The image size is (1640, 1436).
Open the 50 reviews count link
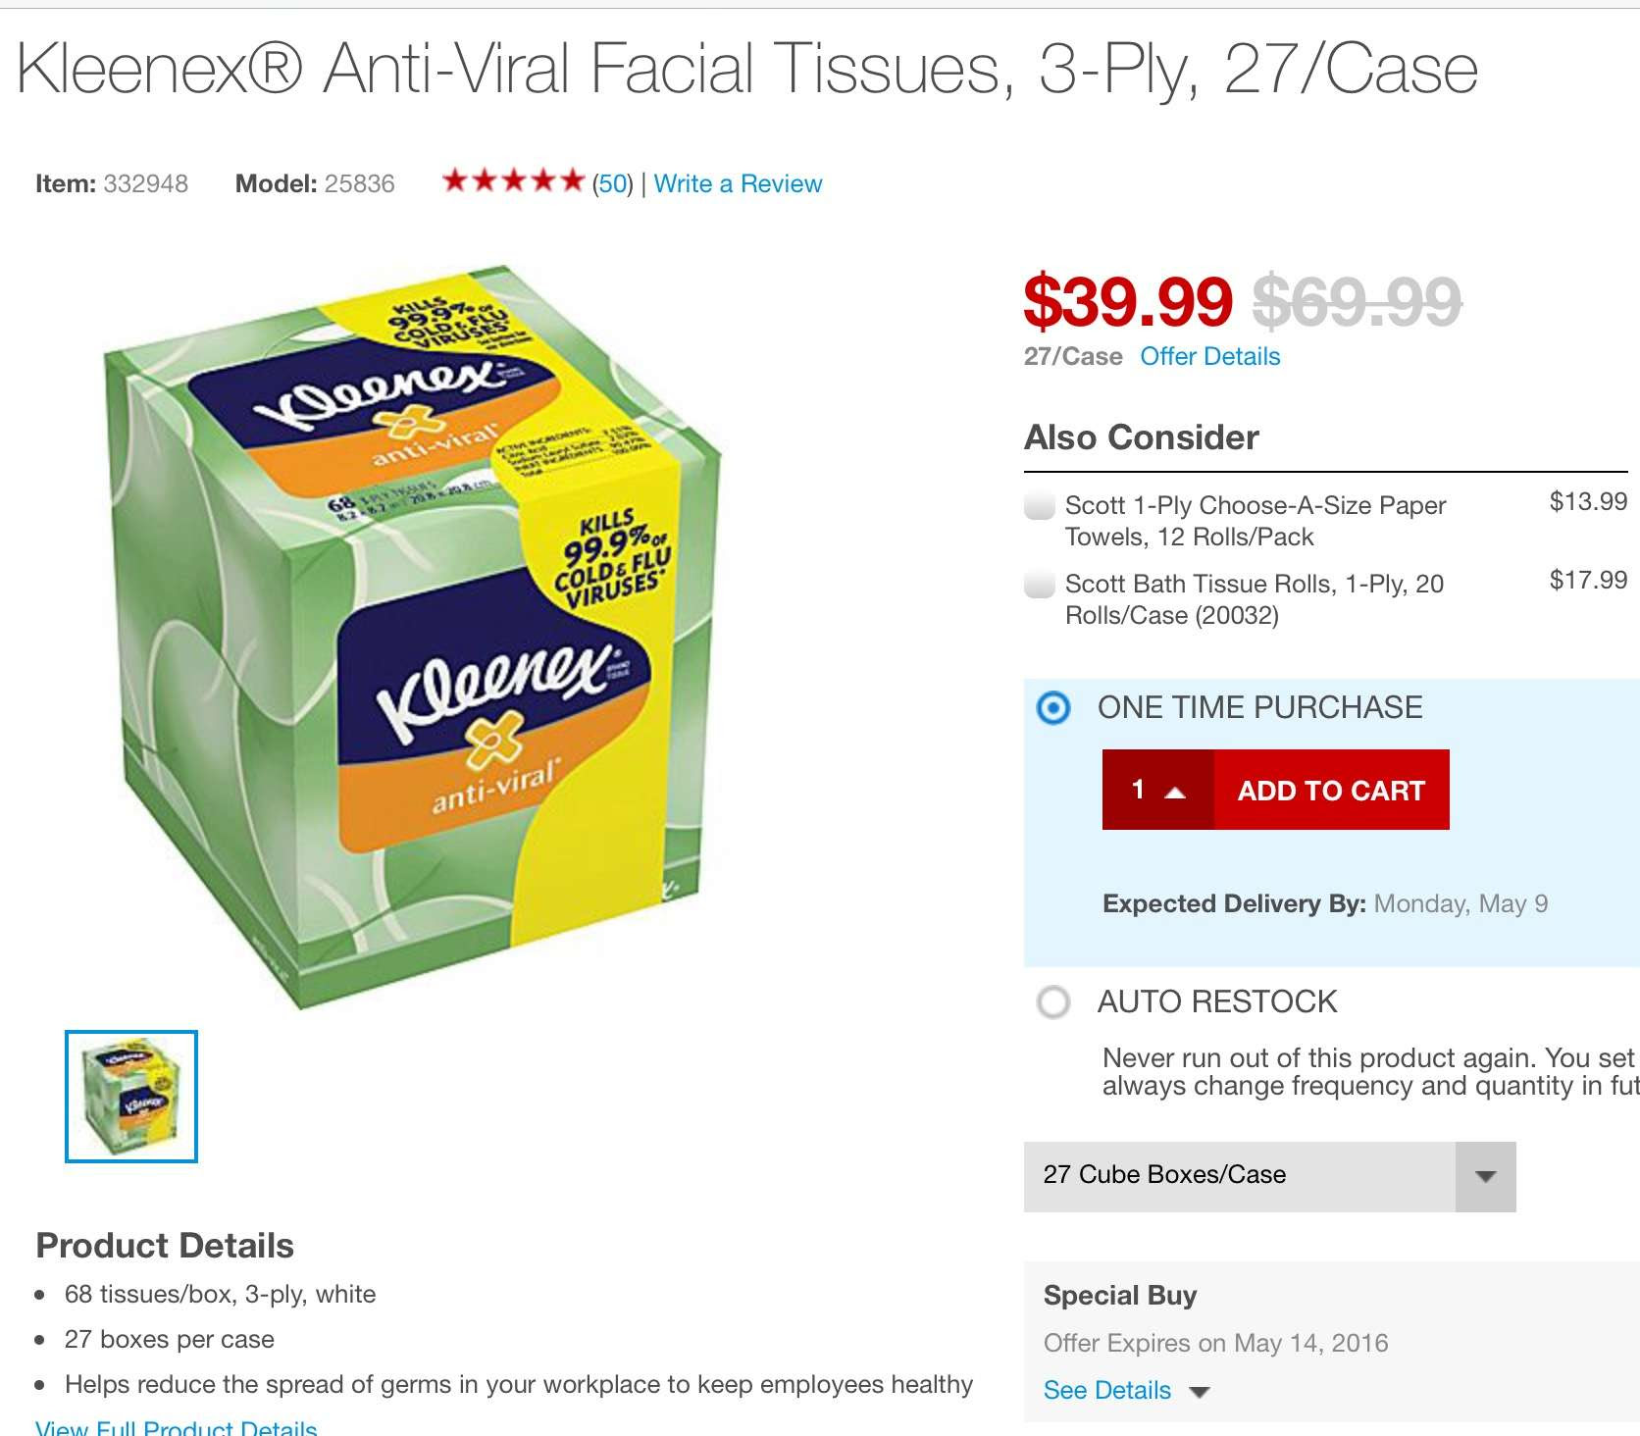(613, 183)
